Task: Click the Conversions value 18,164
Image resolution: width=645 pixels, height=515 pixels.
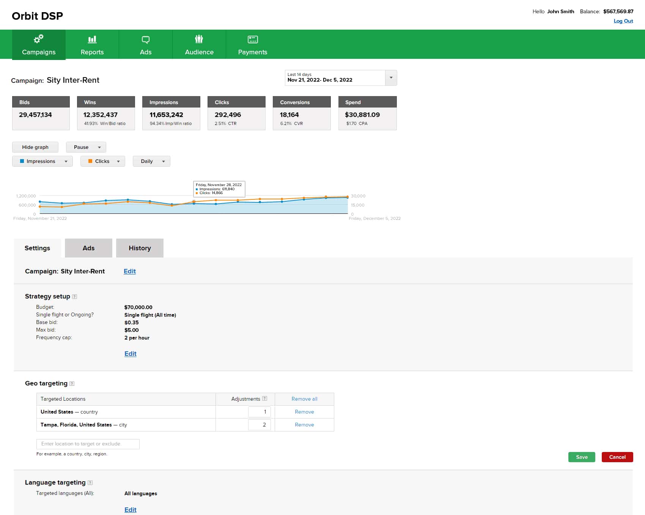Action: pos(289,115)
